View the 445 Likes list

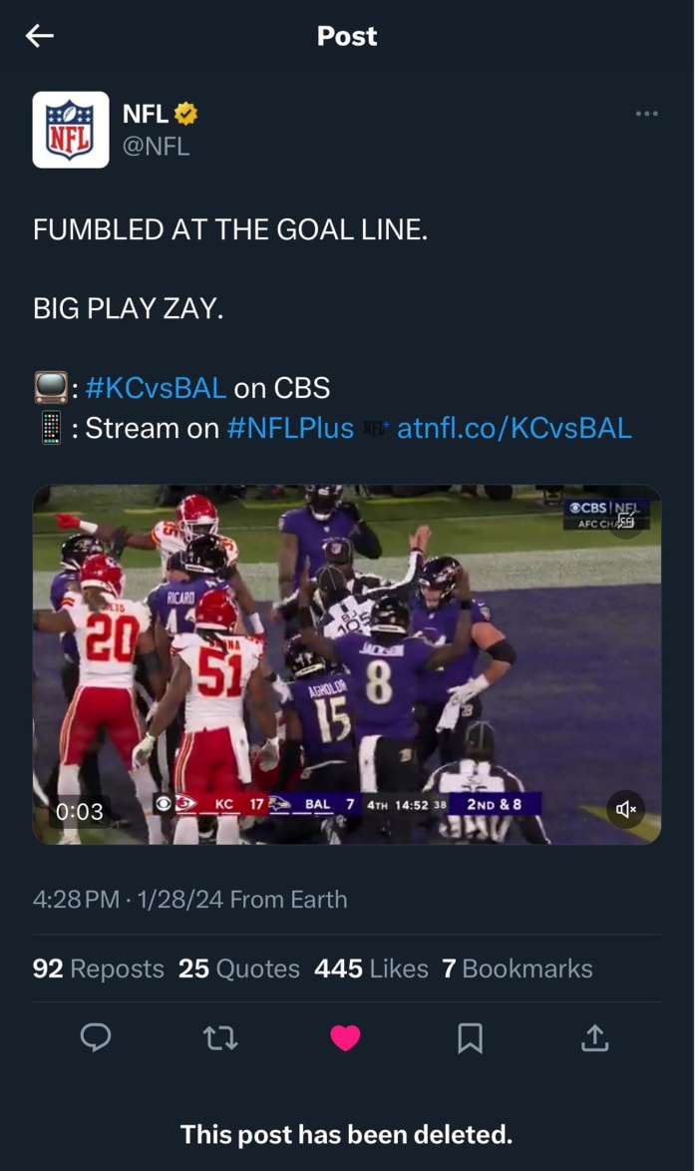tap(374, 968)
